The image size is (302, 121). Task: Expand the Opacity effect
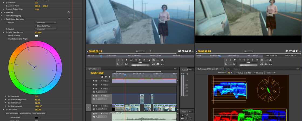click(x=2, y=12)
